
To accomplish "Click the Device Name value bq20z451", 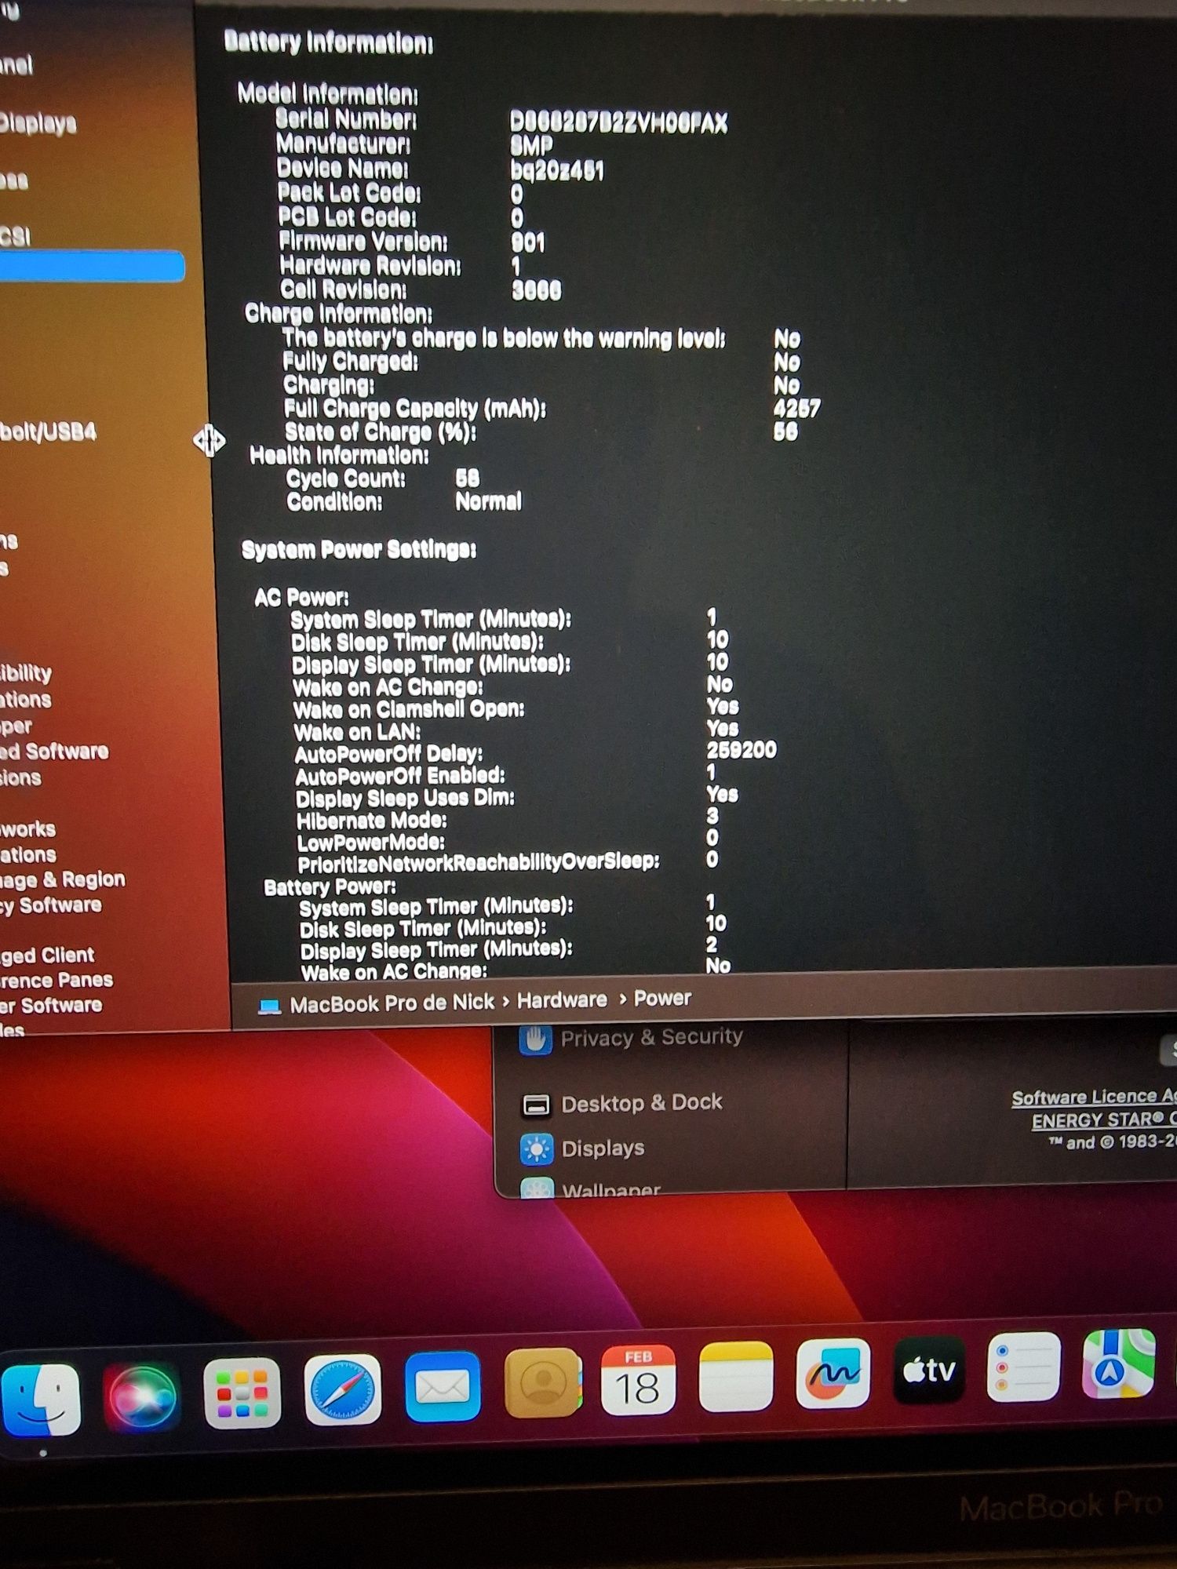I will click(x=556, y=170).
